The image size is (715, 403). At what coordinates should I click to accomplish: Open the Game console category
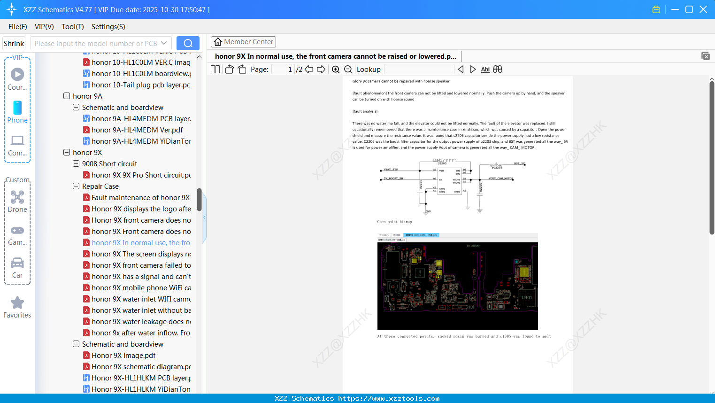[x=17, y=235]
